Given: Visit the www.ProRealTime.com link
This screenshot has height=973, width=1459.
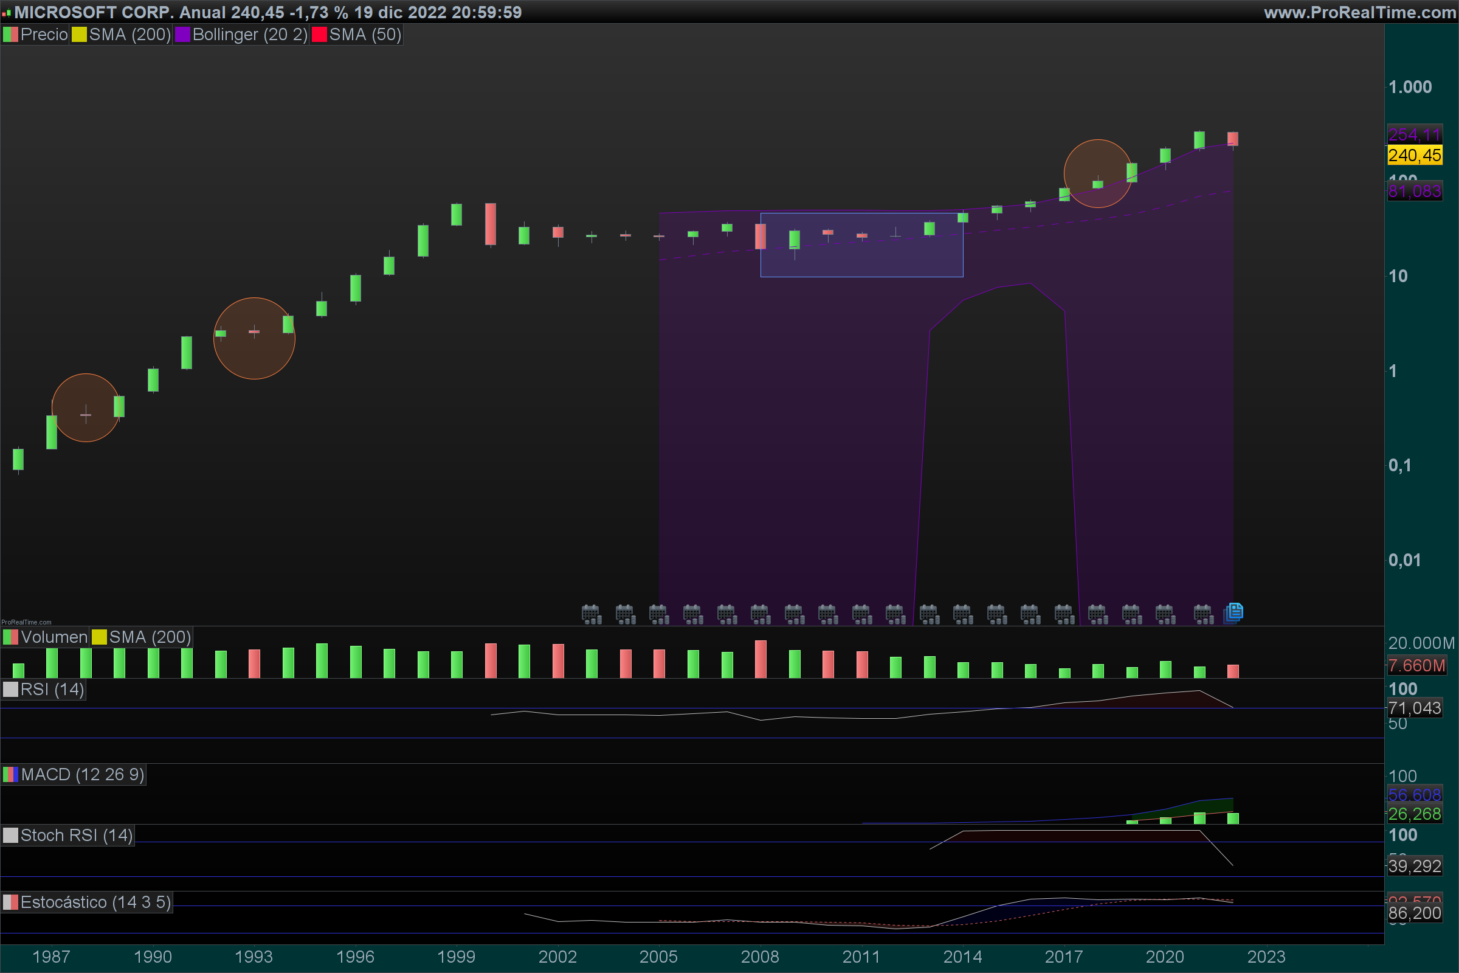Looking at the screenshot, I should click(x=1359, y=12).
